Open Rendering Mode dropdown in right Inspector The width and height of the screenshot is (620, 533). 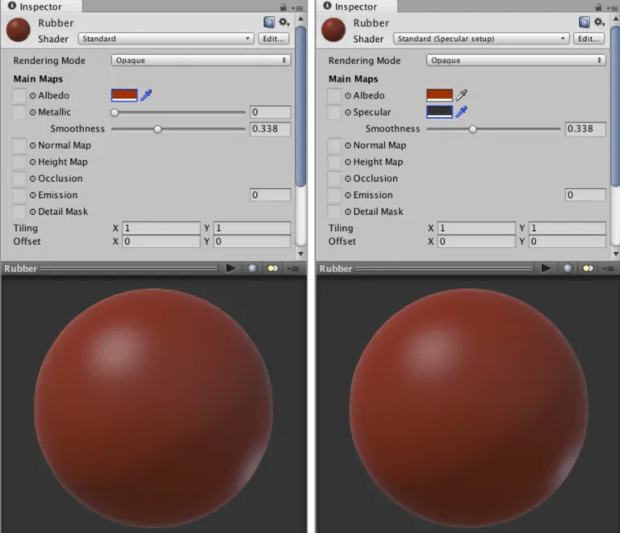(x=516, y=60)
